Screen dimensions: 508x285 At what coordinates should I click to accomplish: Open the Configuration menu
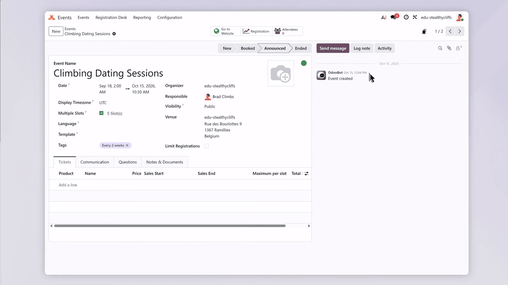point(169,17)
